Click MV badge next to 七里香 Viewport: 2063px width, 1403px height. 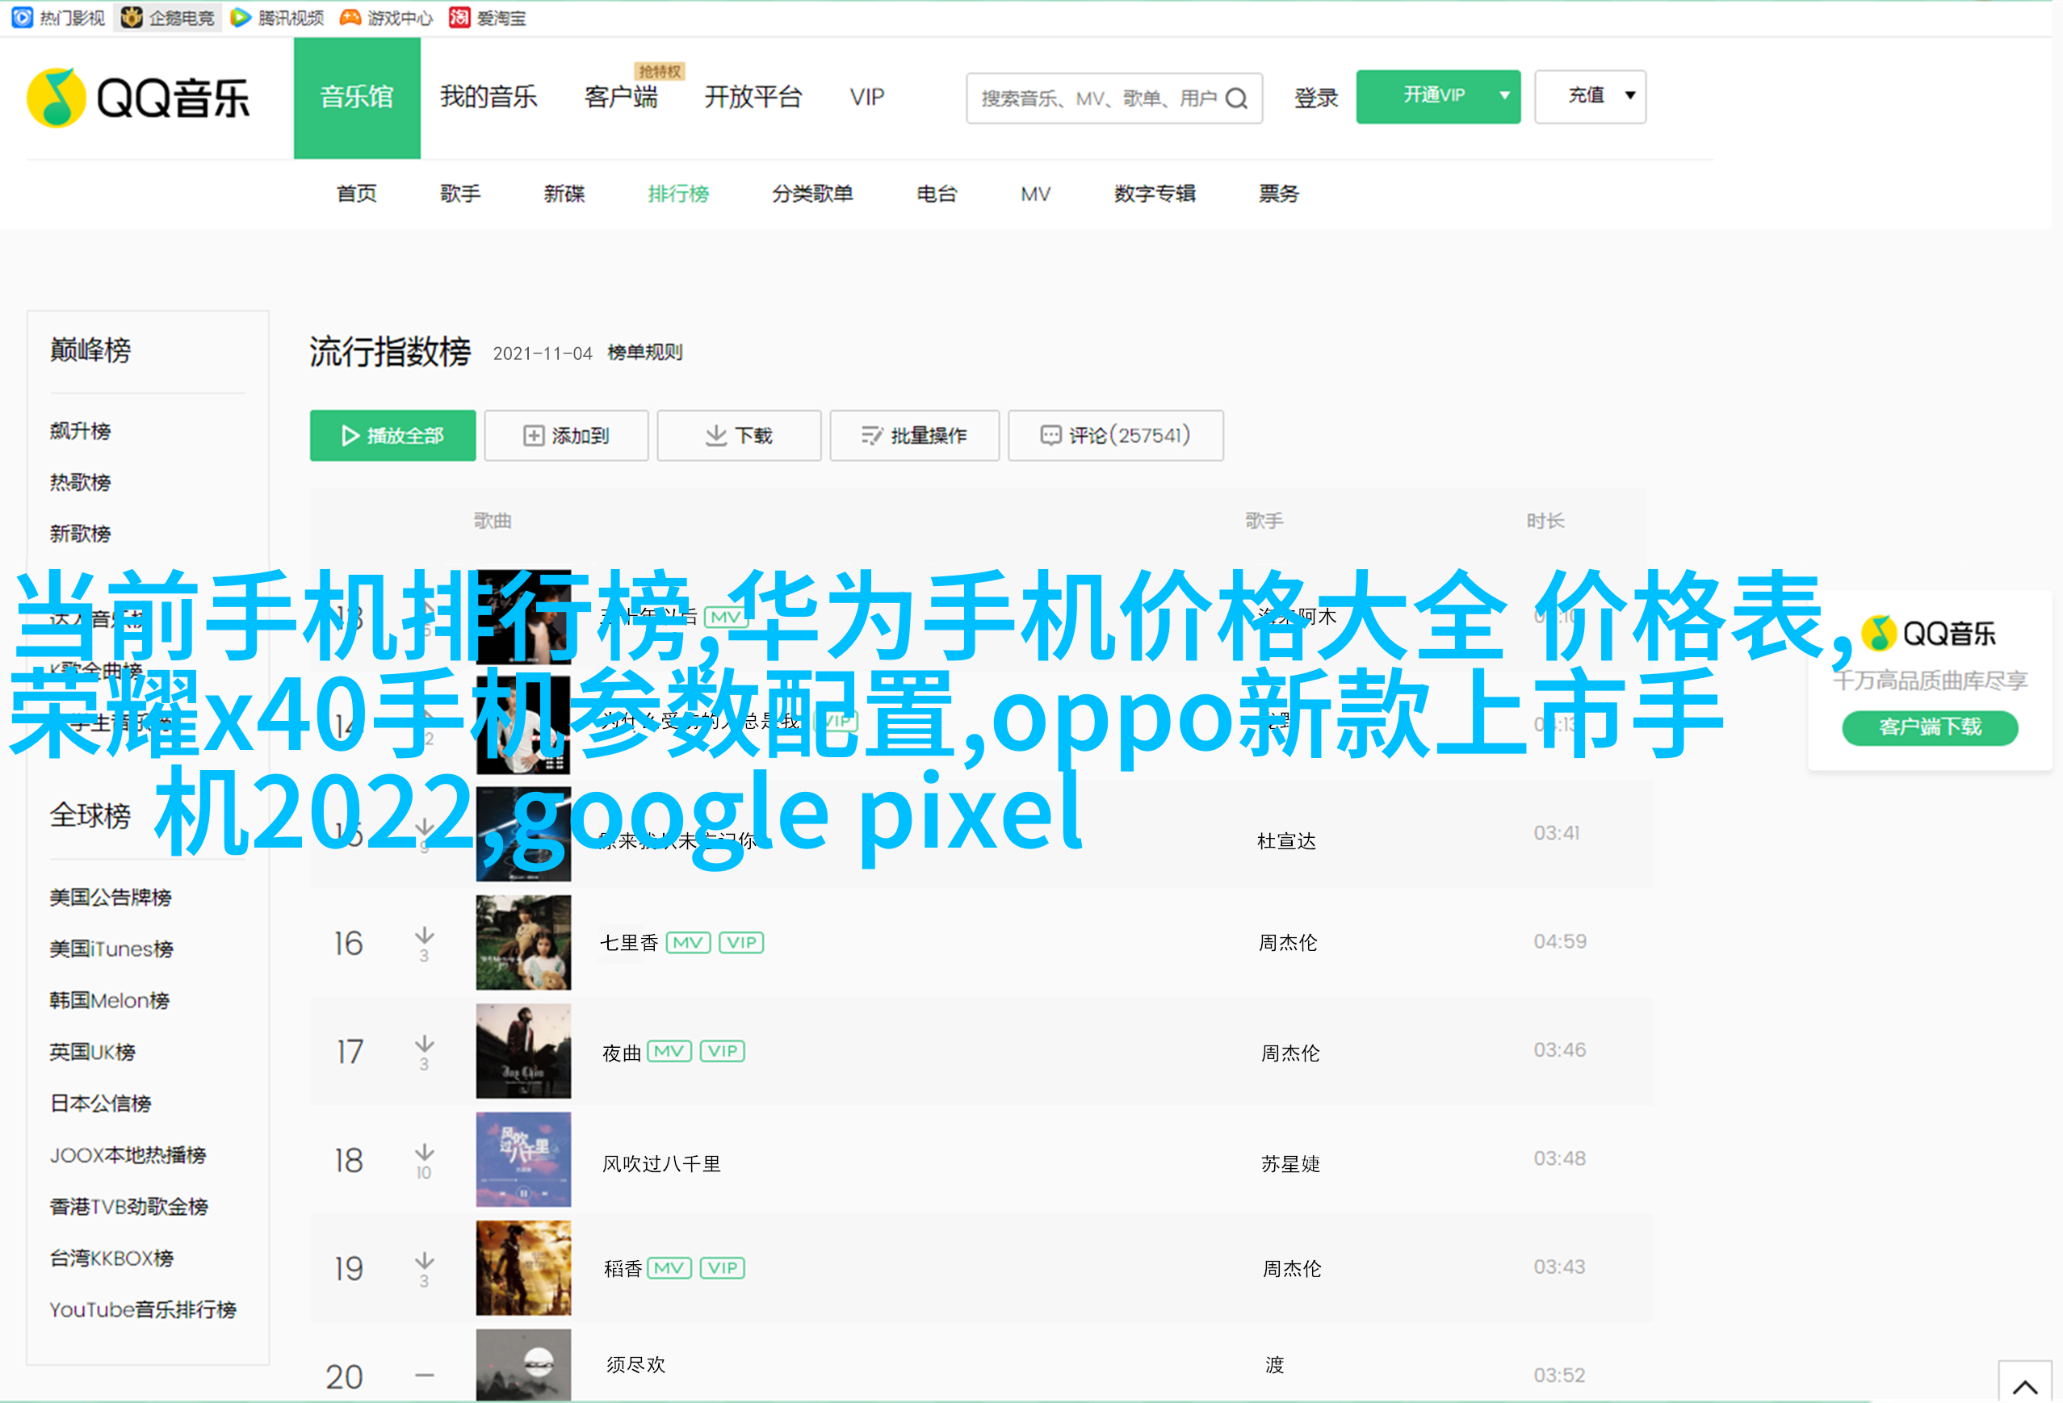(x=688, y=942)
